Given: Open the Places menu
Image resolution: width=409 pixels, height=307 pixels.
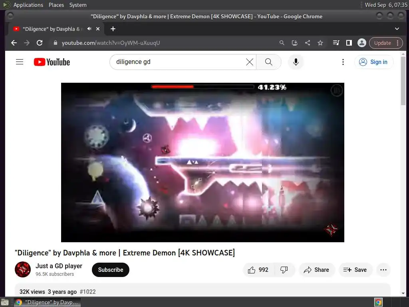Looking at the screenshot, I should coord(56,5).
